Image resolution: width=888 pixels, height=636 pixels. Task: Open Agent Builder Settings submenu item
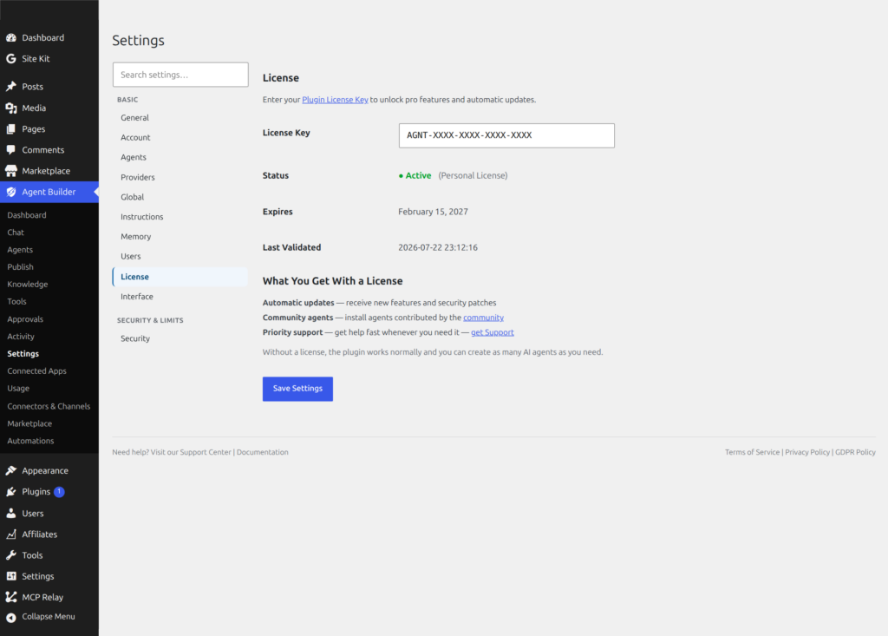[x=23, y=354]
